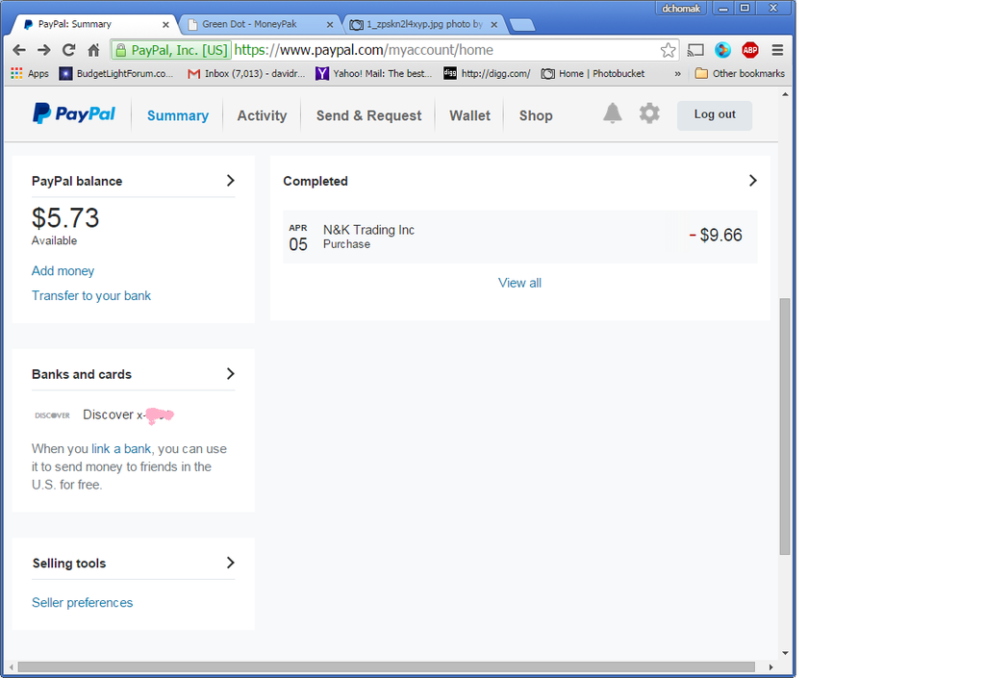The height and width of the screenshot is (678, 985).
Task: Expand the Selling tools section
Action: 230,563
